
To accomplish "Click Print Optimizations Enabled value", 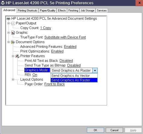I will [57, 51].
